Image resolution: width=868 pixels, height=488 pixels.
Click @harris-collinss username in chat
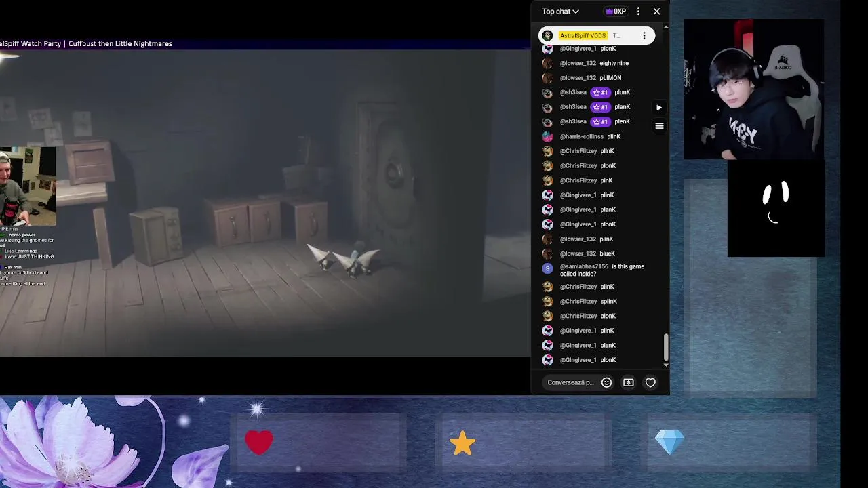pos(582,136)
